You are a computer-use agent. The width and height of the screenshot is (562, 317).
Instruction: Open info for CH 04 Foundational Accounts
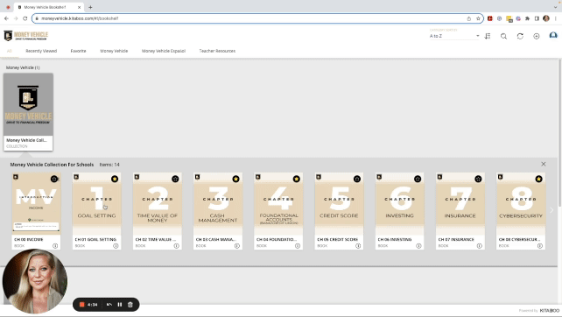[x=298, y=246]
